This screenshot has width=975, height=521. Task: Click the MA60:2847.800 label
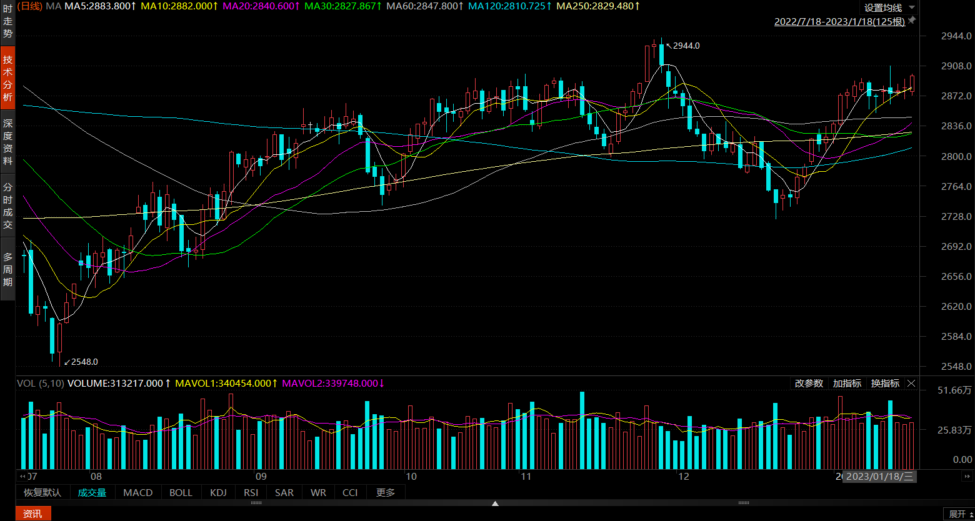(x=425, y=6)
